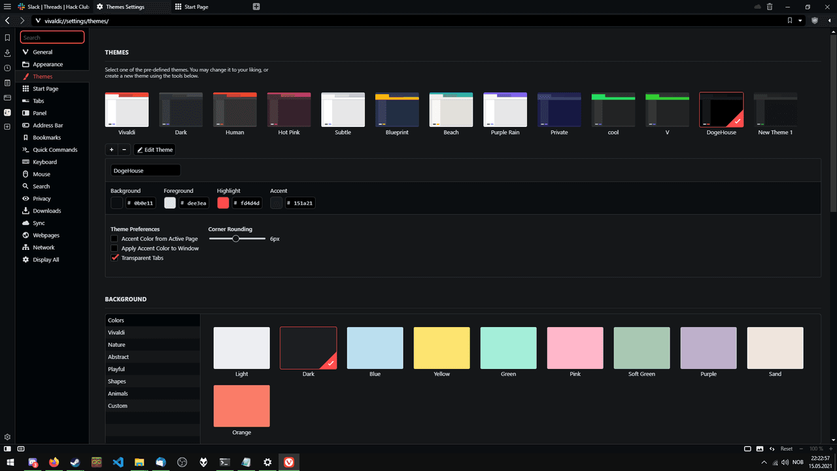Viewport: 837px width, 471px height.
Task: Open the Privacy settings section
Action: [x=52, y=198]
